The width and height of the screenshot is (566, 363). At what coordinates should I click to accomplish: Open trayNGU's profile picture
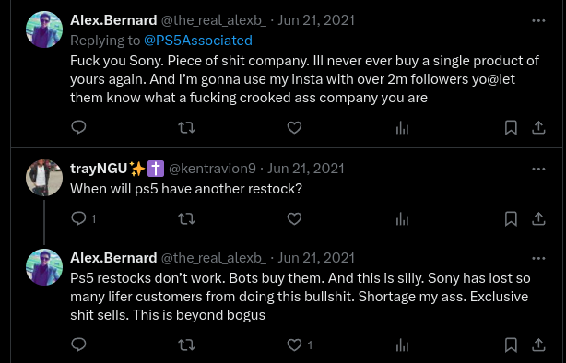[44, 178]
